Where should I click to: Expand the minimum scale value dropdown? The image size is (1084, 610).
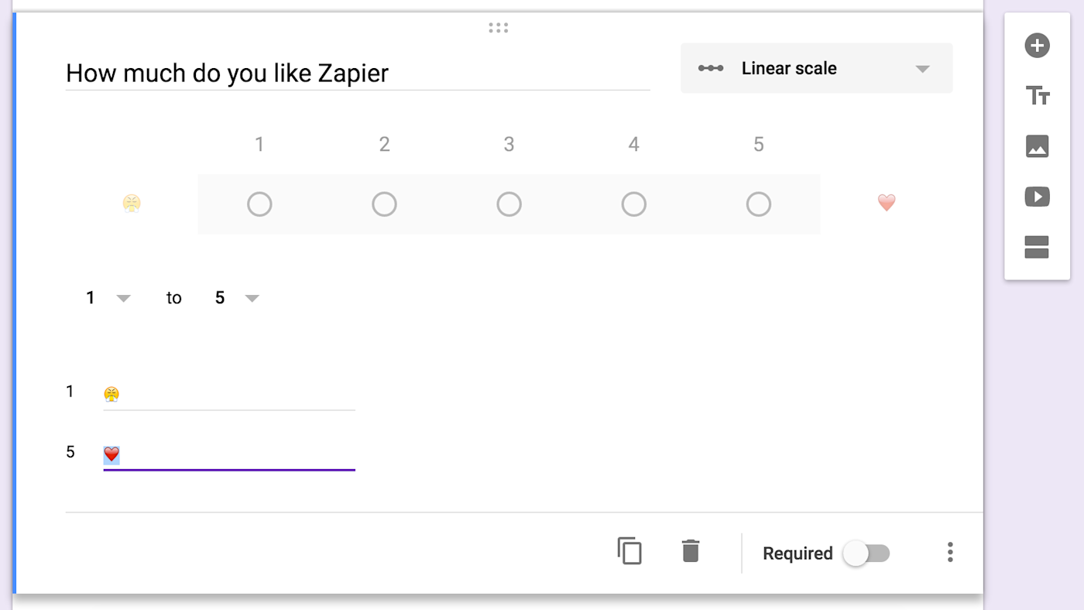tap(107, 298)
